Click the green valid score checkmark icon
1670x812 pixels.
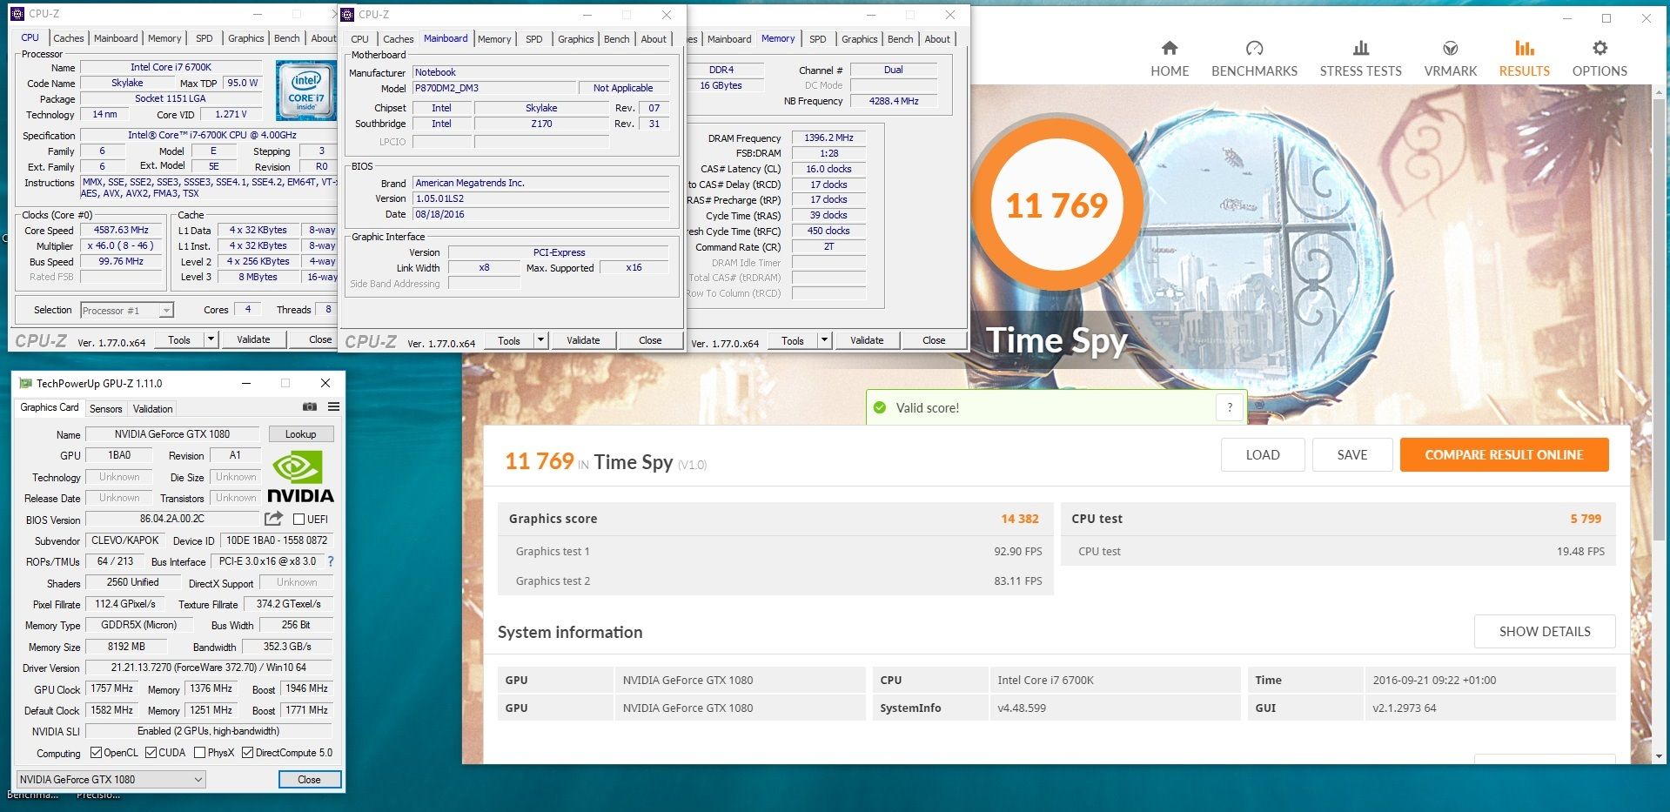880,407
